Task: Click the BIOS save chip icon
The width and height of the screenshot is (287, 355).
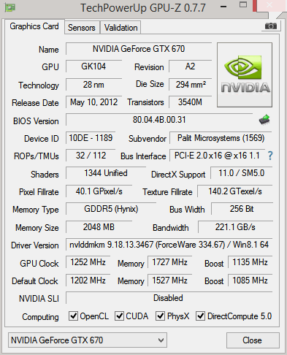Action: (264, 120)
